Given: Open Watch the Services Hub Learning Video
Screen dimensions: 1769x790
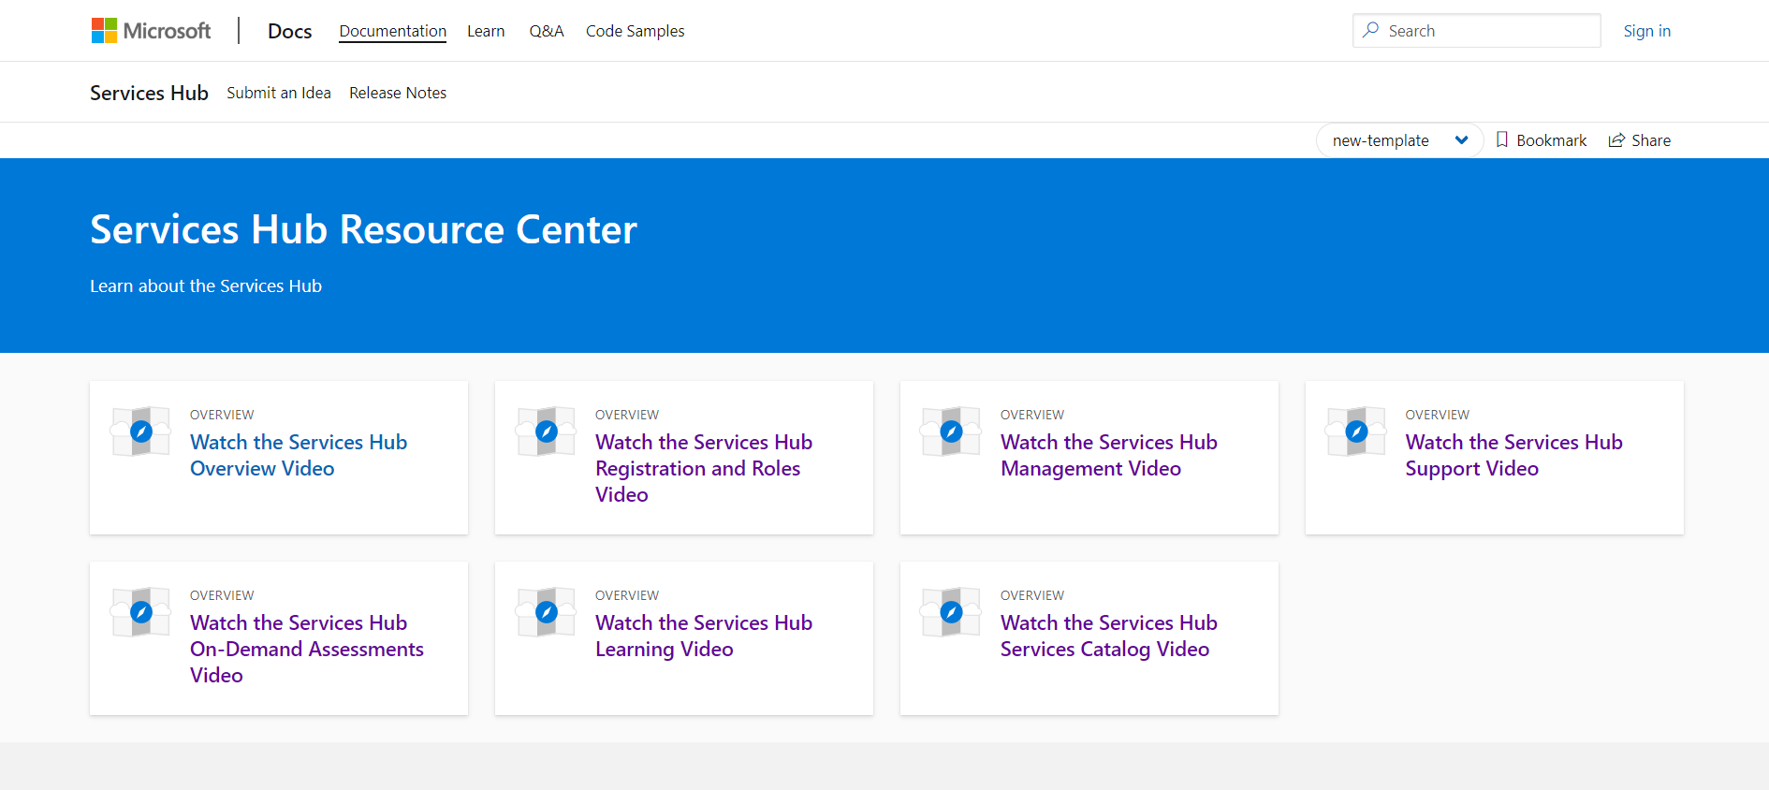Looking at the screenshot, I should (703, 636).
